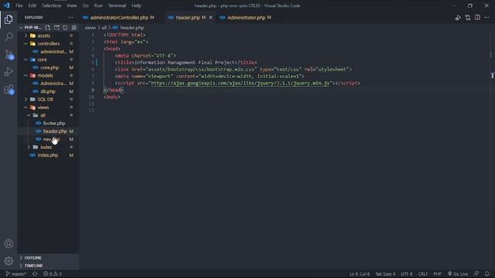
Task: Select header.php in the file tree
Action: coord(55,131)
